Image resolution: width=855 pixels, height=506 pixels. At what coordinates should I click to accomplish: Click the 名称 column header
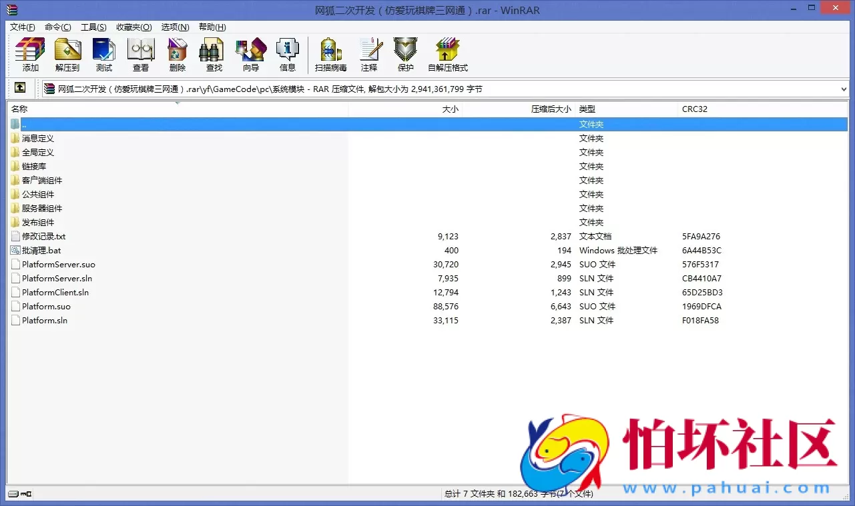(x=19, y=109)
